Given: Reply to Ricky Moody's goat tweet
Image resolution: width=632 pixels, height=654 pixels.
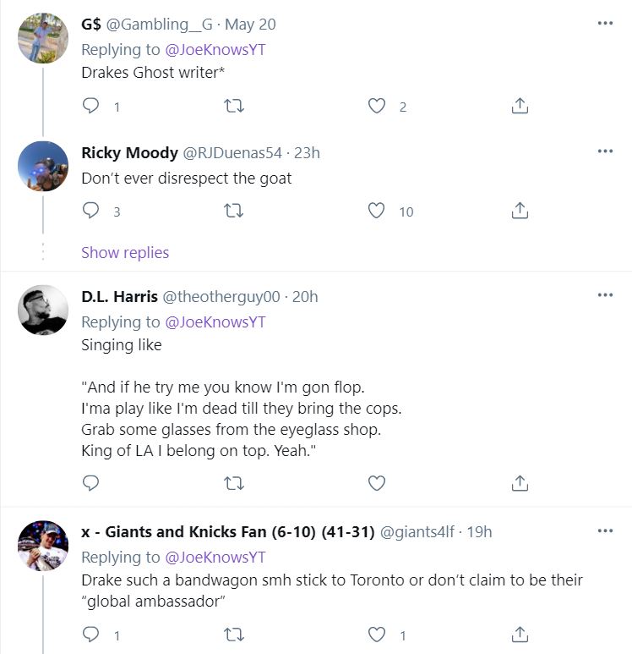Looking at the screenshot, I should (x=91, y=212).
